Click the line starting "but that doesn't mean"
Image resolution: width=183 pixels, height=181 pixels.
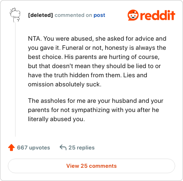94,66
